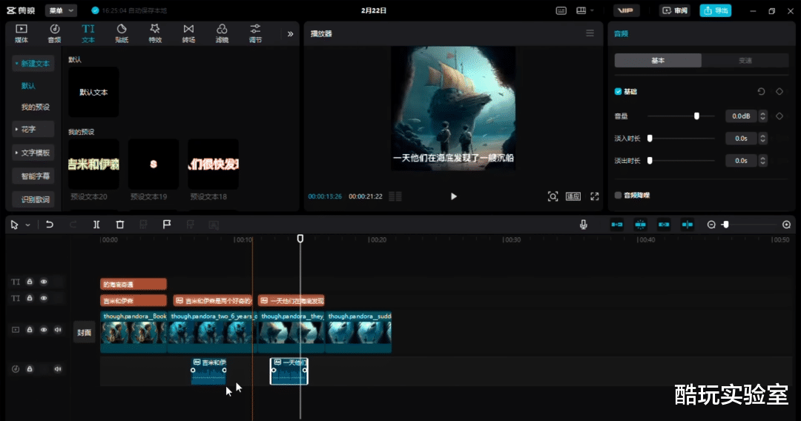Open the keyboard shortcuts icon
Viewport: 801px width, 421px height.
pyautogui.click(x=561, y=10)
